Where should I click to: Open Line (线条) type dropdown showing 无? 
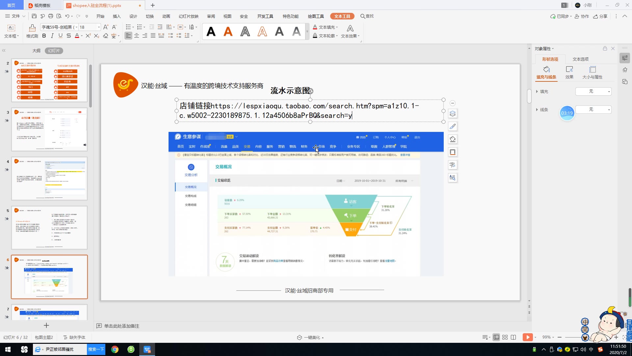tap(593, 109)
